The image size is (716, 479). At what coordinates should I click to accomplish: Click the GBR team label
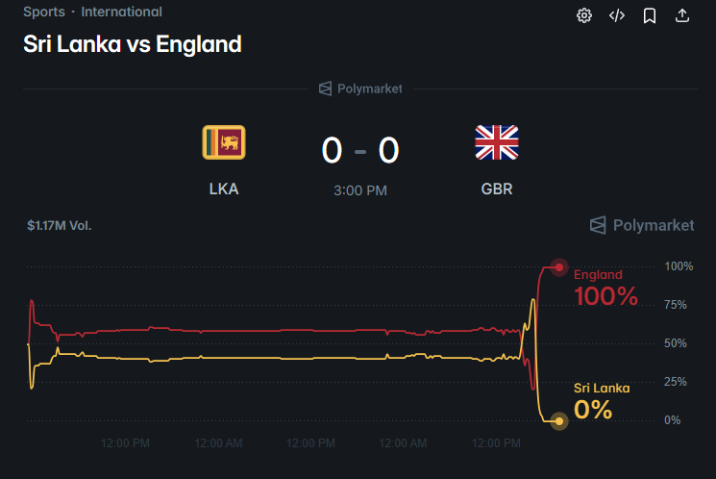click(497, 189)
